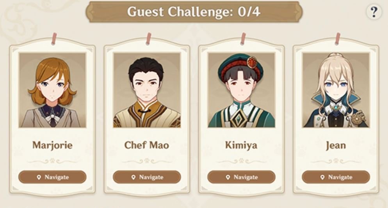Click the Guest Challenge 0/4 banner
Viewport: 388px width, 208px height.
click(194, 12)
